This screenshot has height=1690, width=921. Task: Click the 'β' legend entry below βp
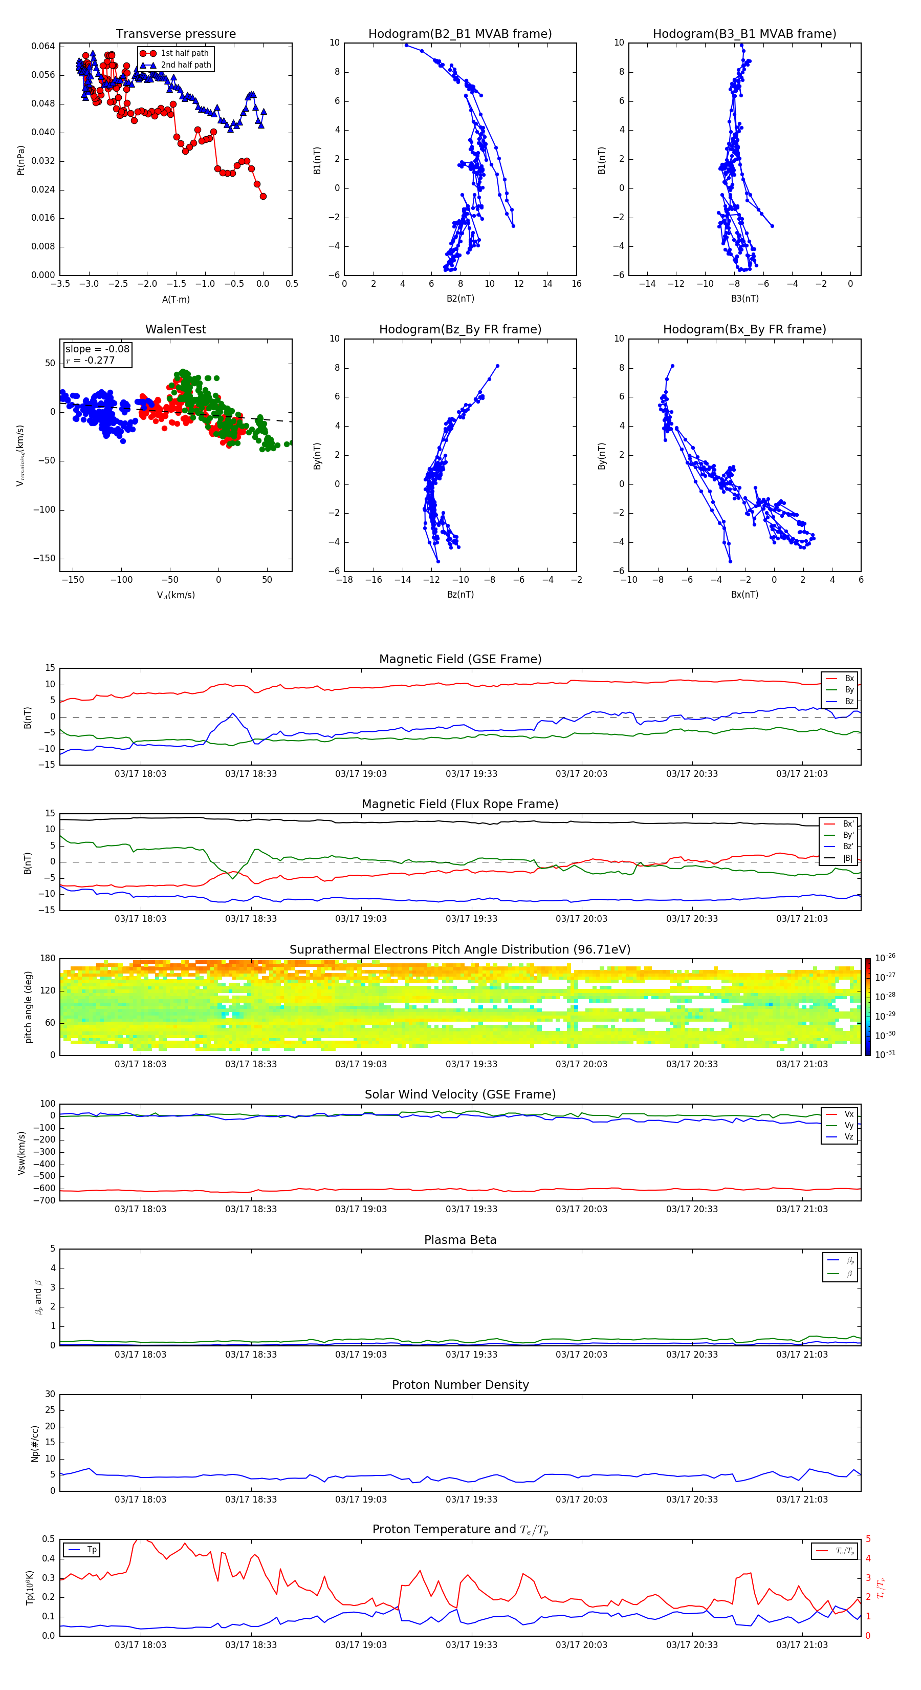[841, 1274]
